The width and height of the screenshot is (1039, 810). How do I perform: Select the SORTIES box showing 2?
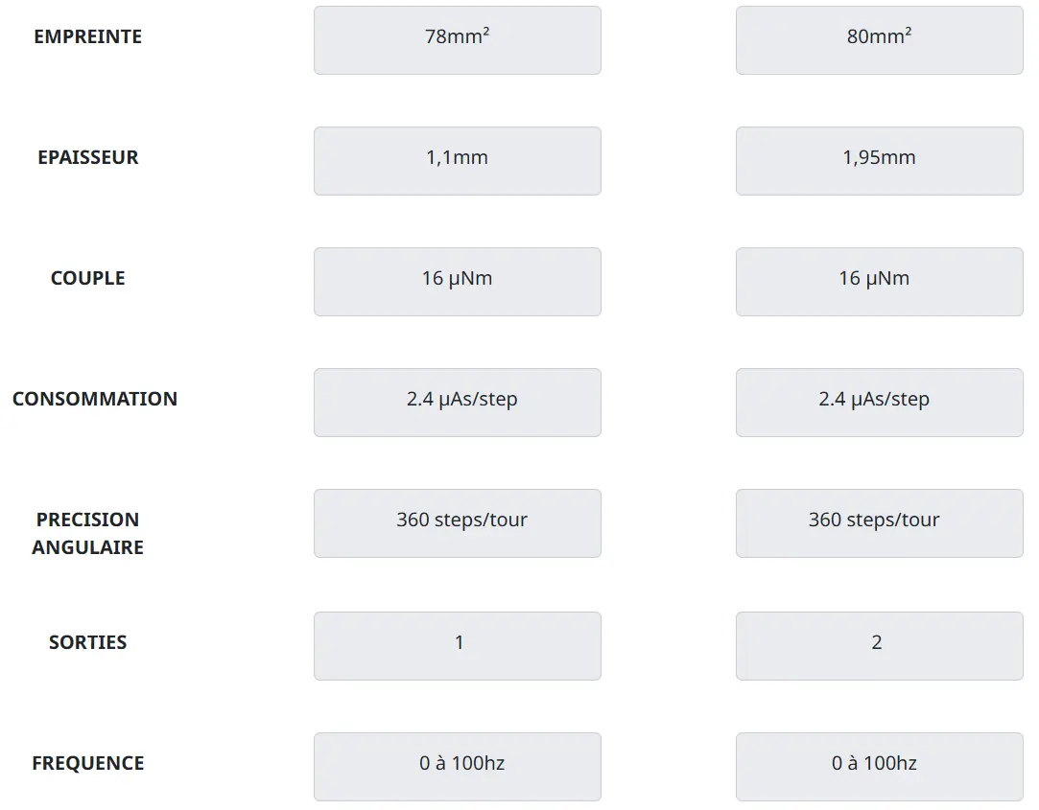point(879,646)
